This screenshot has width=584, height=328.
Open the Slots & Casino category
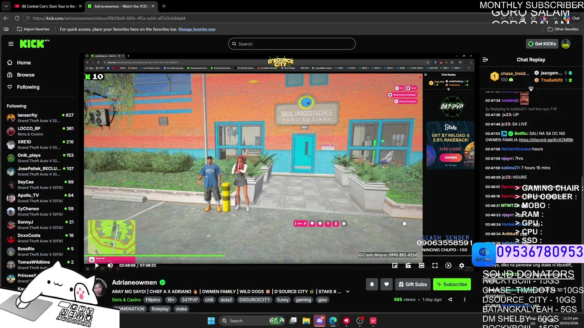click(126, 300)
